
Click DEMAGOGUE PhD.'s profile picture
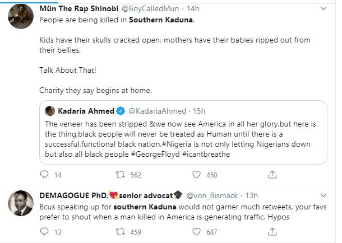point(20,205)
